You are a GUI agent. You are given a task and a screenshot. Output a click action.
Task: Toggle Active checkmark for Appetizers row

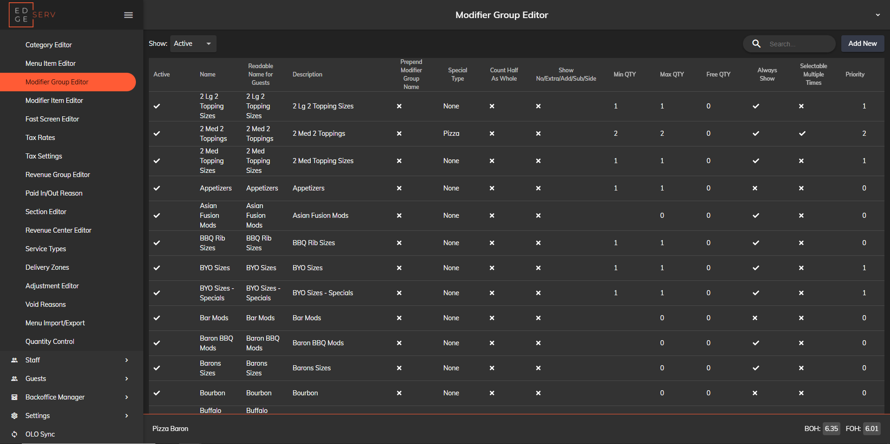click(x=157, y=188)
